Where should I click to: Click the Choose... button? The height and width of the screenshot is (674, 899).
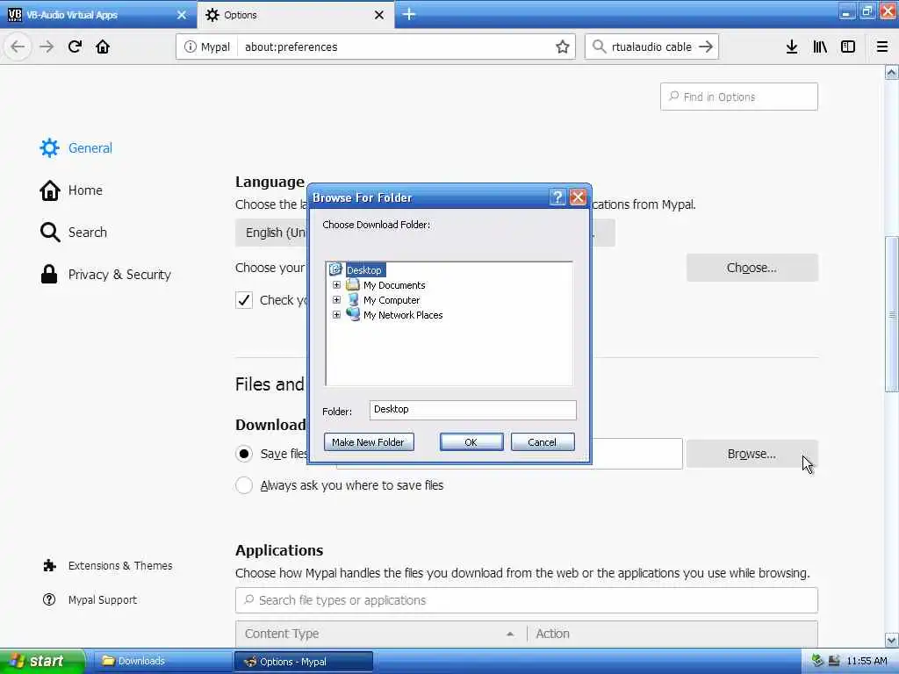pos(752,268)
